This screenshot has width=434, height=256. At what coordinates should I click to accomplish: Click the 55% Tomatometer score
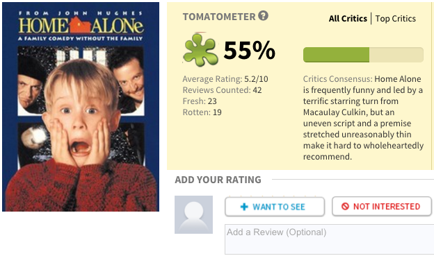pyautogui.click(x=250, y=50)
